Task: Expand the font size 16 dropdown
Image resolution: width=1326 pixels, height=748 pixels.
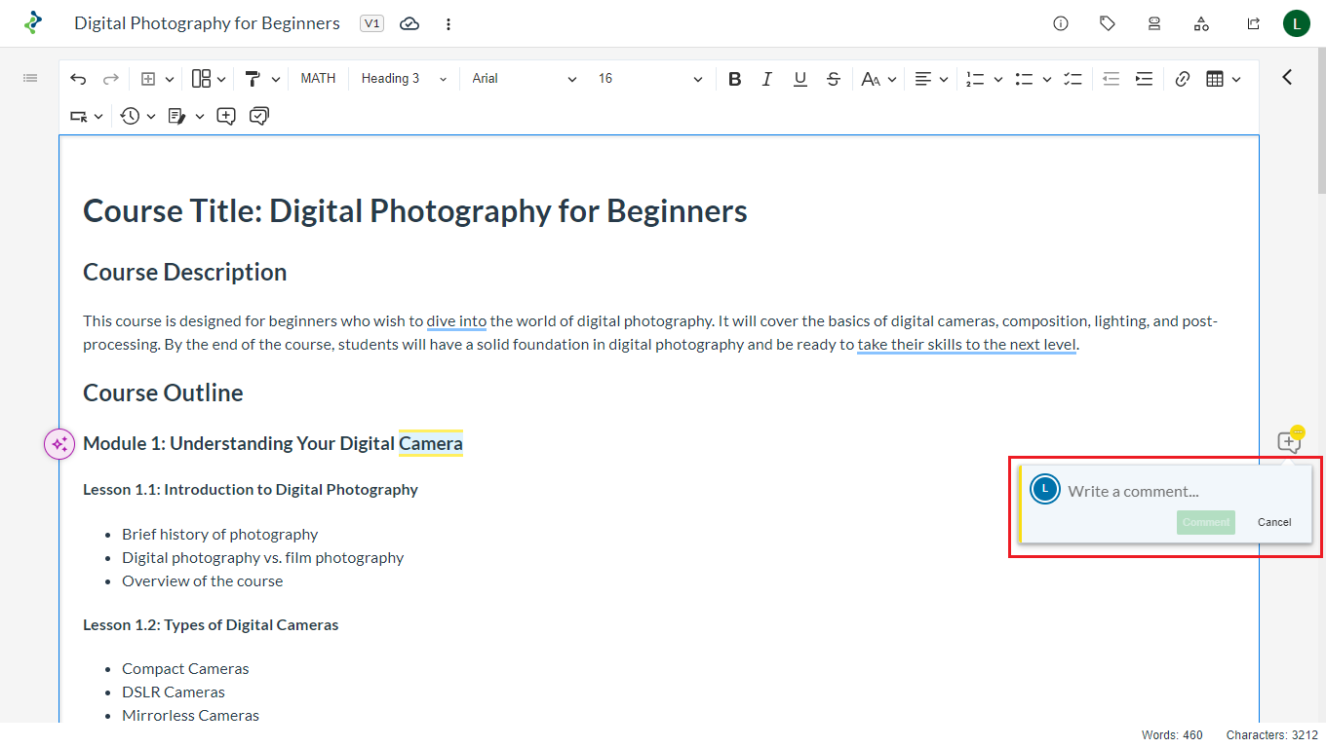Action: pos(649,79)
